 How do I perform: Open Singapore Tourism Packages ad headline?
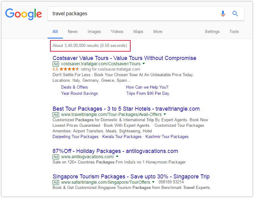point(131,177)
